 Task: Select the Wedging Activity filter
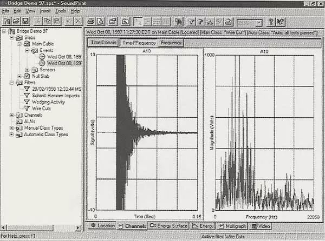pos(49,101)
